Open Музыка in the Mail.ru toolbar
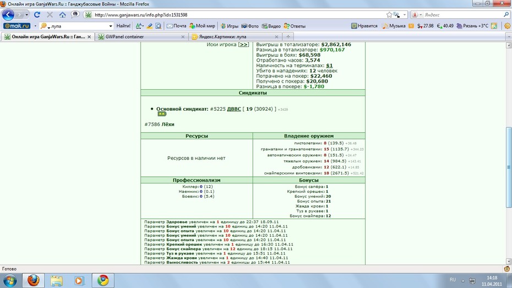 [394, 26]
